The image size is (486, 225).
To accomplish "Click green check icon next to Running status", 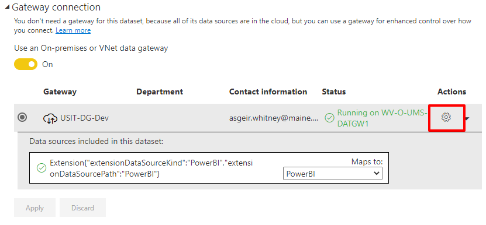I will point(329,118).
